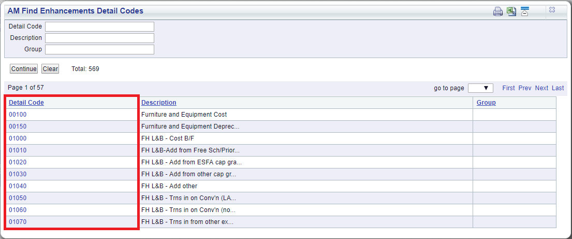This screenshot has height=239, width=572.
Task: Select detail code 01030
Action: click(x=18, y=174)
